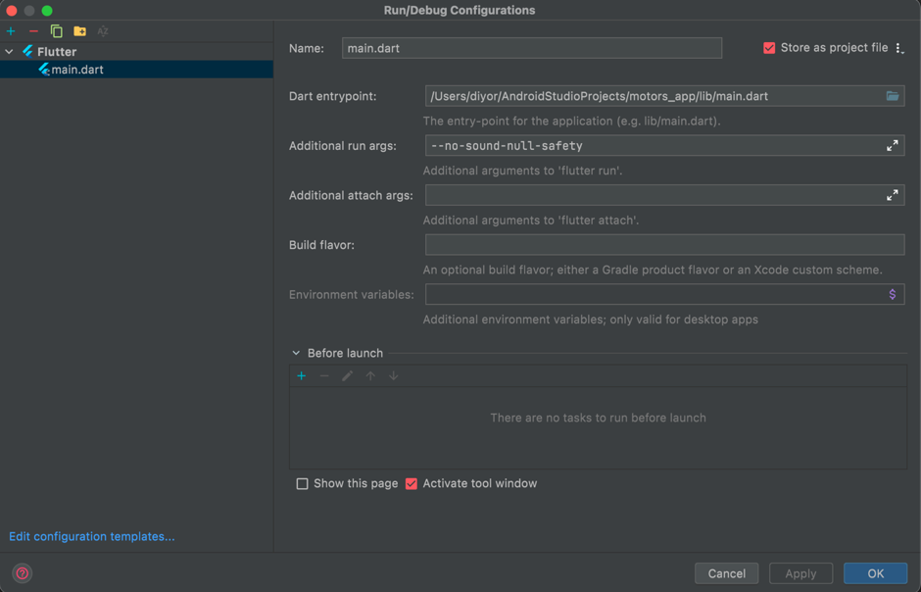Disable the Activate tool window checkbox
This screenshot has height=592, width=921.
412,484
